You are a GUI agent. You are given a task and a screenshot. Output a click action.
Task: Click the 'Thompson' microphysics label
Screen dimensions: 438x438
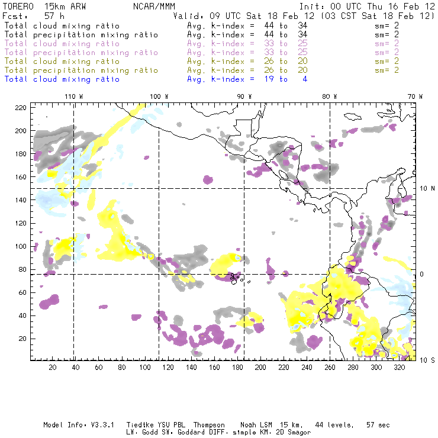pos(209,425)
